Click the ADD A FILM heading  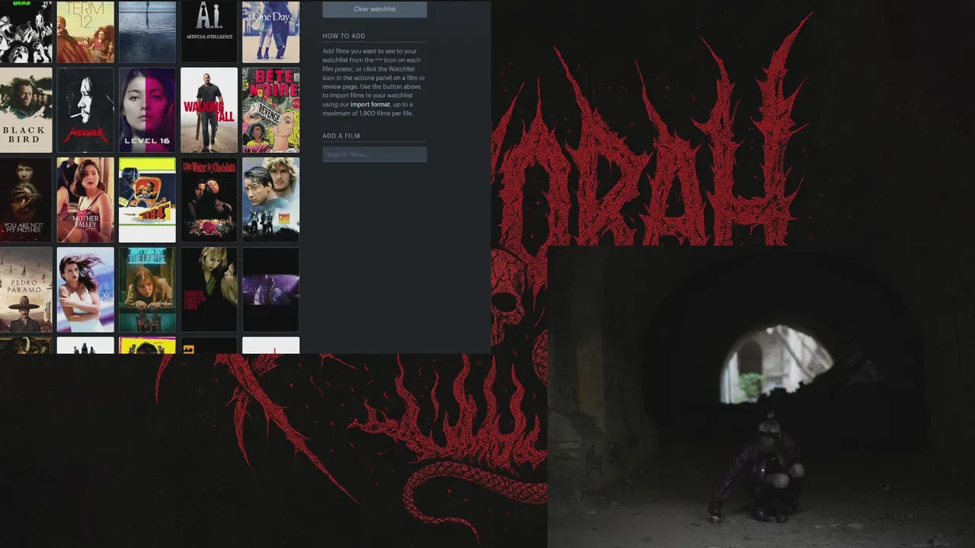341,136
